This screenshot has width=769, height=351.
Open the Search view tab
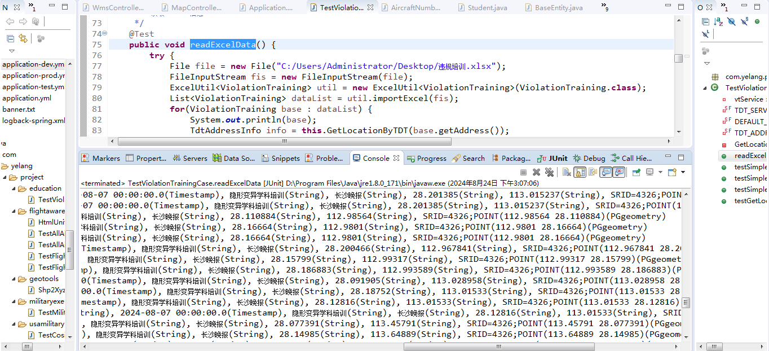point(468,158)
